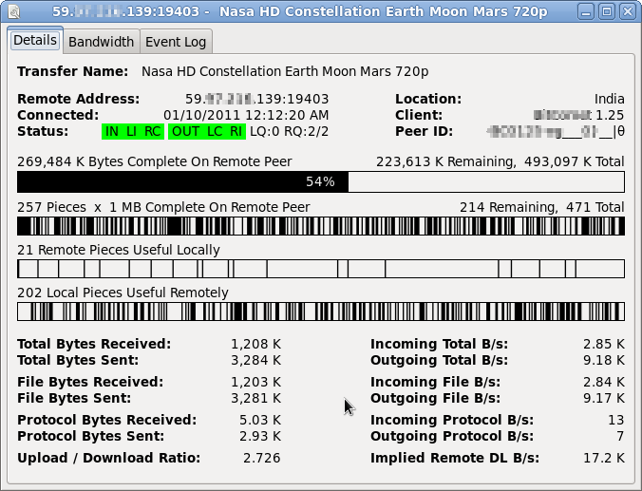The image size is (642, 491).
Task: Click the window menu icon in title bar
Action: [x=13, y=11]
